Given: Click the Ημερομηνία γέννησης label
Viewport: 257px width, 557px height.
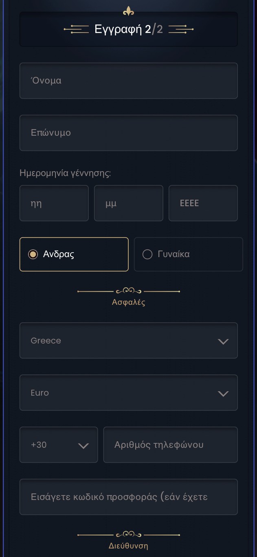Looking at the screenshot, I should 65,173.
